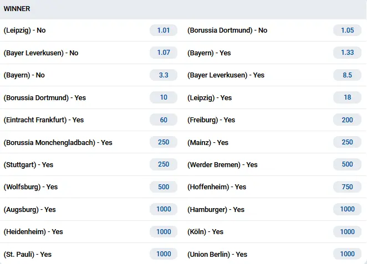Select Bayern Yes odds 1.33
The width and height of the screenshot is (367, 264).
pyautogui.click(x=347, y=53)
